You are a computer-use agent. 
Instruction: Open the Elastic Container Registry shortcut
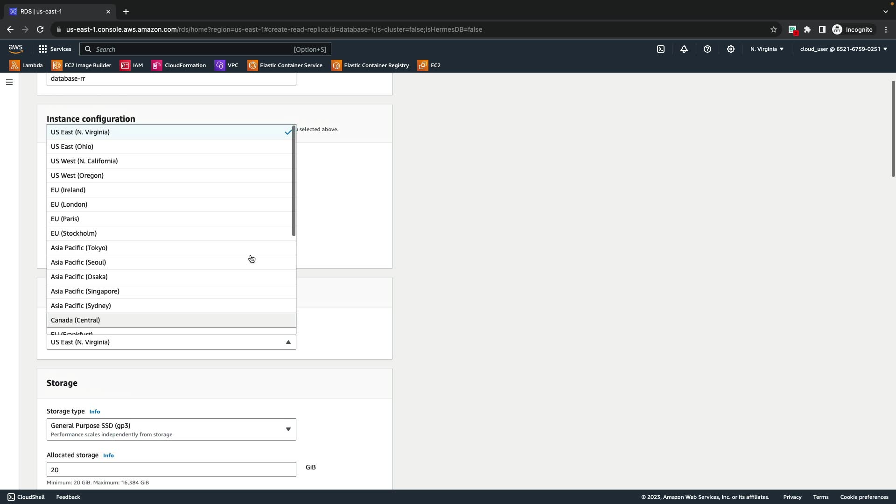(370, 65)
